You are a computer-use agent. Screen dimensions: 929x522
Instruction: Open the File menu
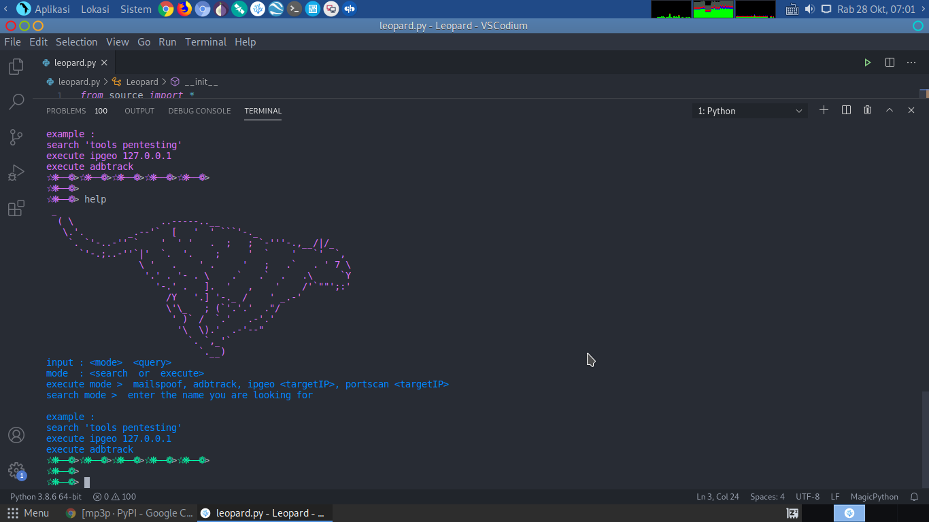(12, 41)
